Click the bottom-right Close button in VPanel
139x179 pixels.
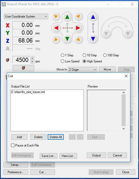coord(126,172)
